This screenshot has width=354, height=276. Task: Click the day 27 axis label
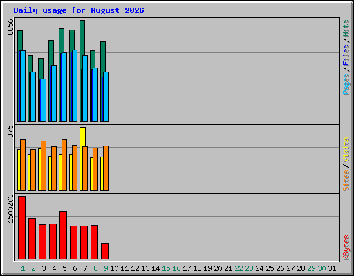tap(290, 268)
